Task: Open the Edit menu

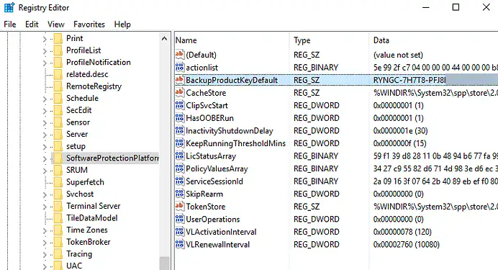Action: [32, 24]
